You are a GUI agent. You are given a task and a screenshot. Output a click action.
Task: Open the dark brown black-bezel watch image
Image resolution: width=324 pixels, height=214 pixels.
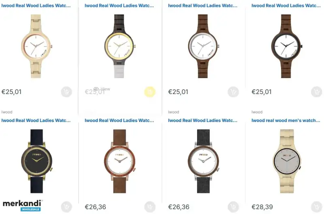[x=286, y=46]
